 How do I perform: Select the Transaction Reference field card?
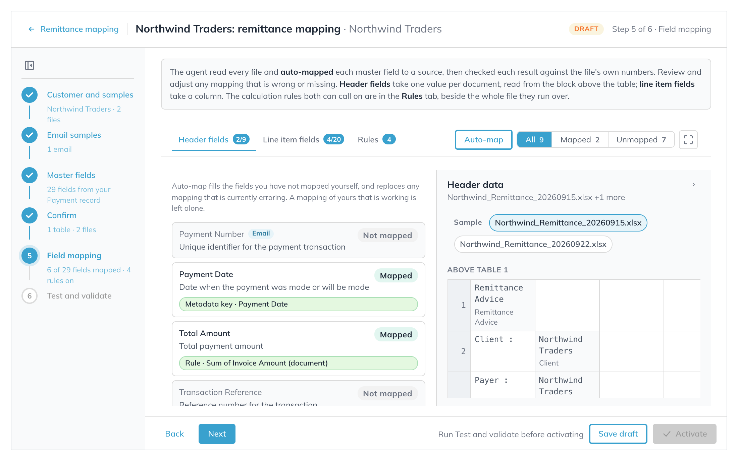[x=299, y=393]
